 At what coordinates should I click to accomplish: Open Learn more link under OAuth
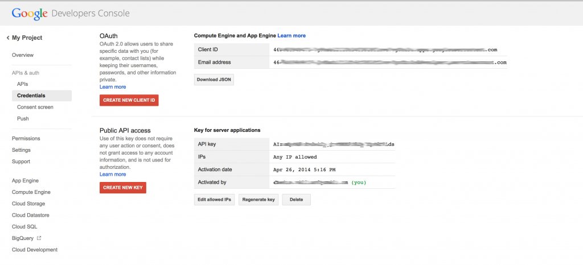tap(113, 87)
